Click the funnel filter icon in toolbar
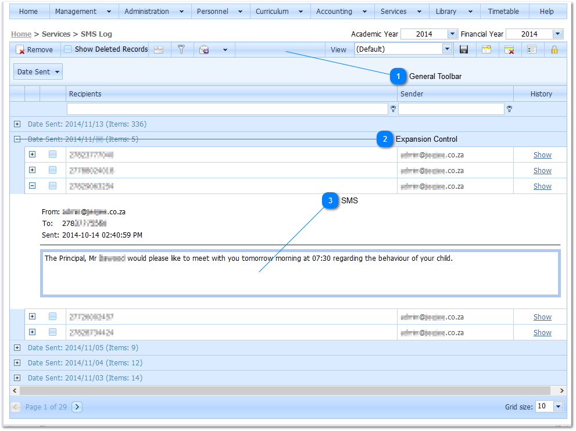The image size is (576, 431). tap(181, 49)
